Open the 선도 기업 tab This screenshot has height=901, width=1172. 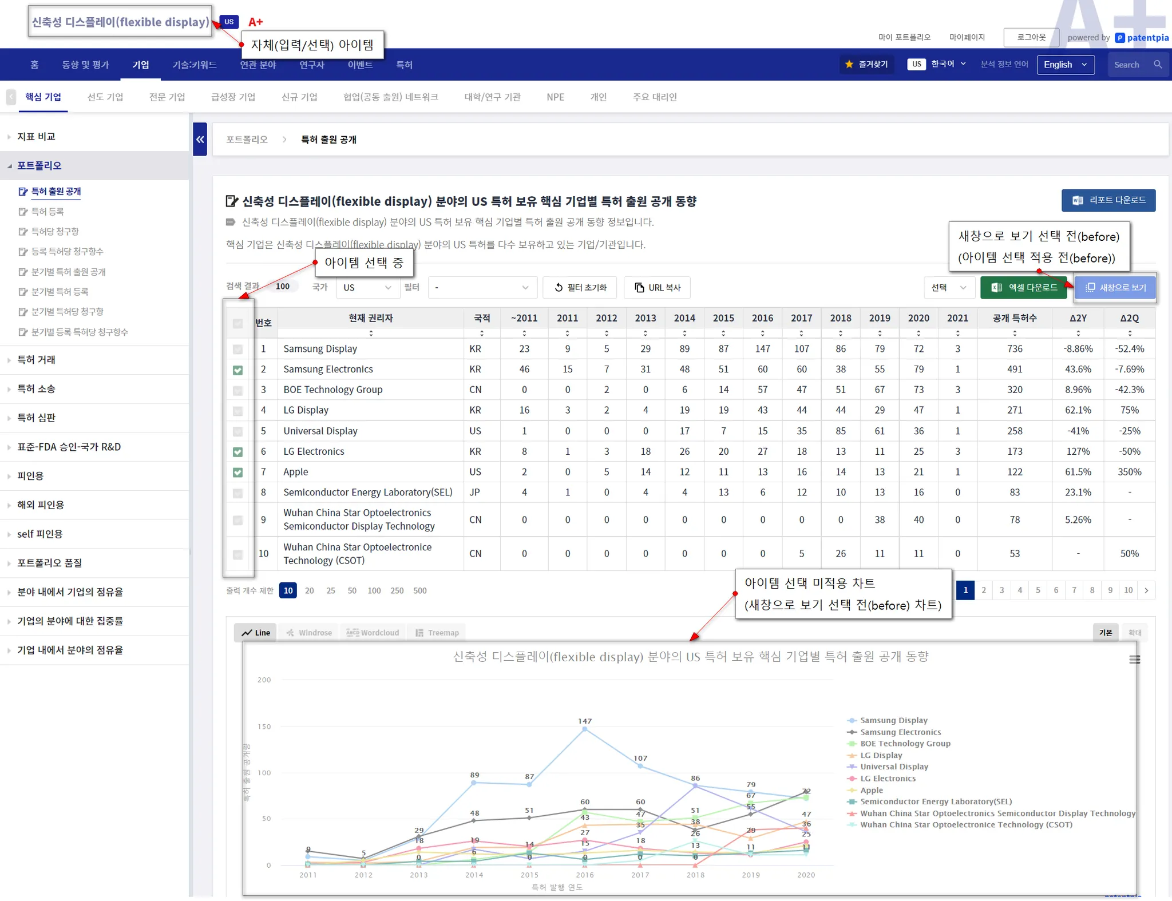(105, 97)
